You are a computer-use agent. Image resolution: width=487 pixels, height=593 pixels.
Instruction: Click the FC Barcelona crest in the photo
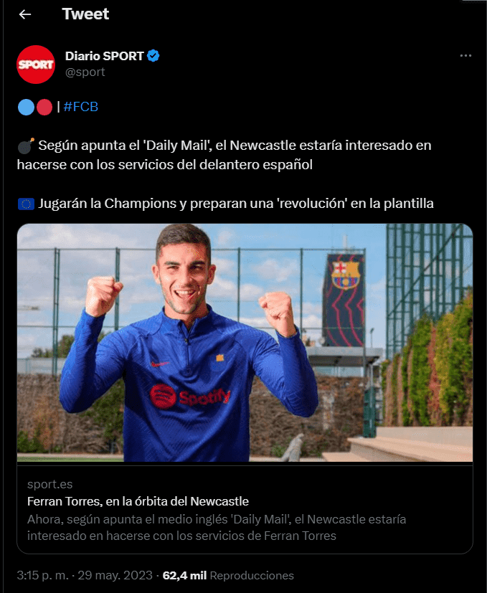click(x=345, y=274)
